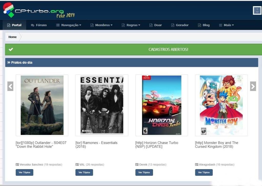Viewport: 262px width, 186px height.
Task: Open the Blog menu item
Action: [204, 25]
